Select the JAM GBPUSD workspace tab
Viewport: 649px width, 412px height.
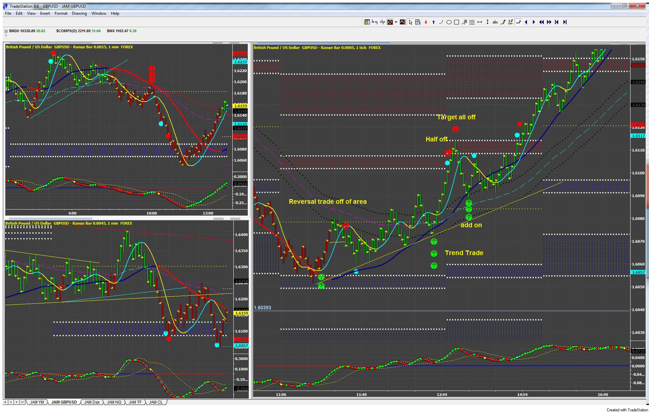[64, 402]
